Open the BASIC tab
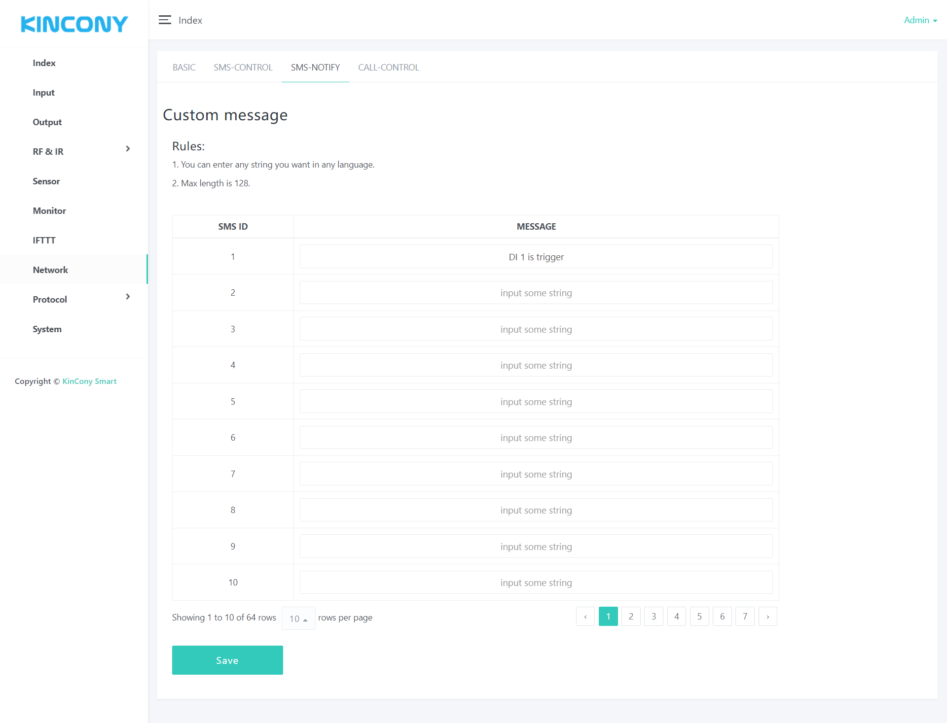The height and width of the screenshot is (723, 947). pos(184,68)
